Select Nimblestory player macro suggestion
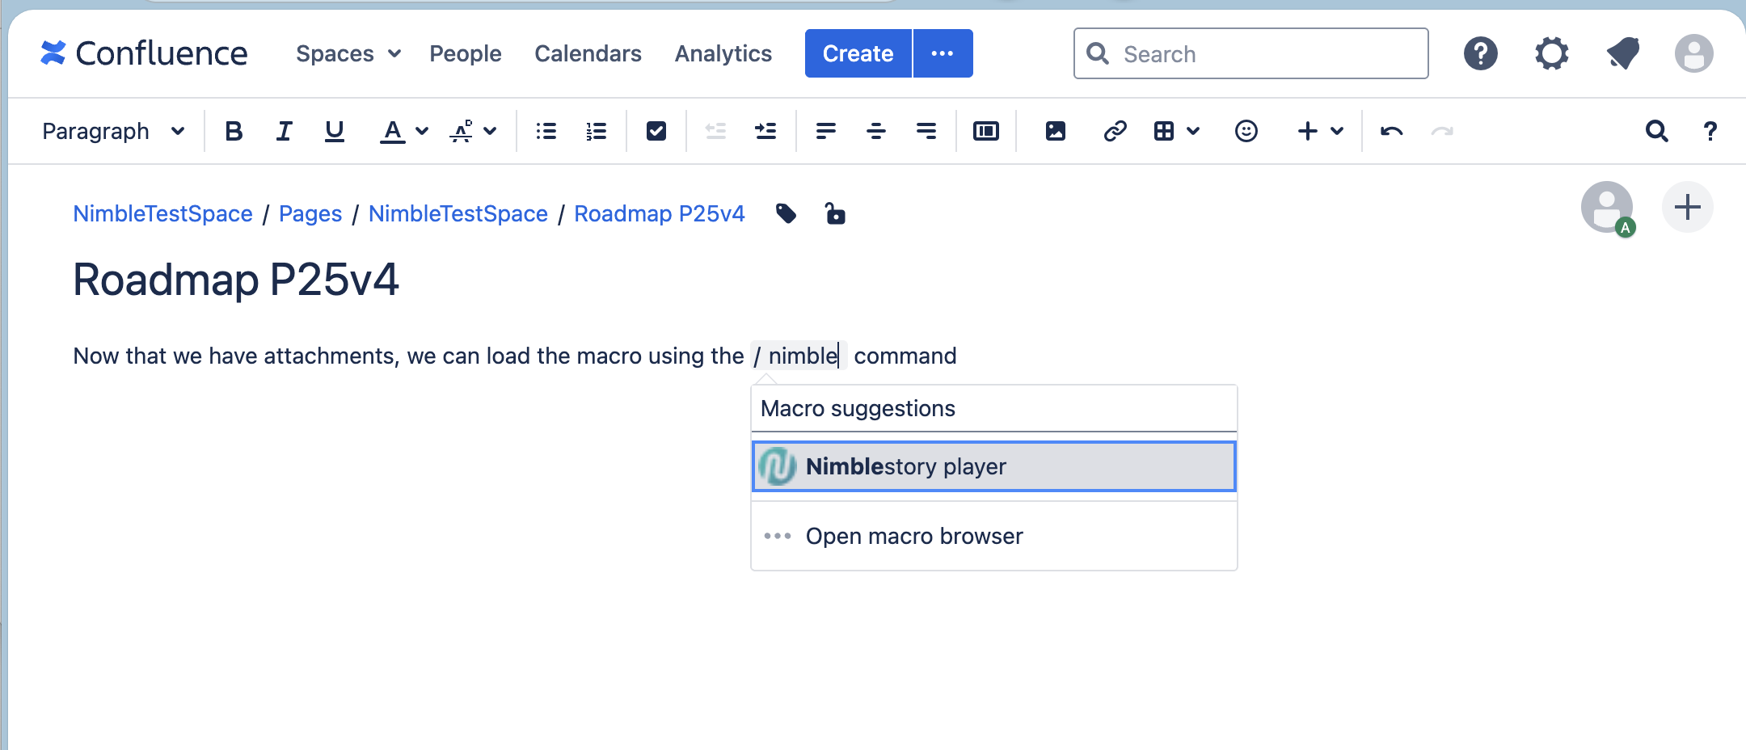This screenshot has height=750, width=1746. coord(993,466)
